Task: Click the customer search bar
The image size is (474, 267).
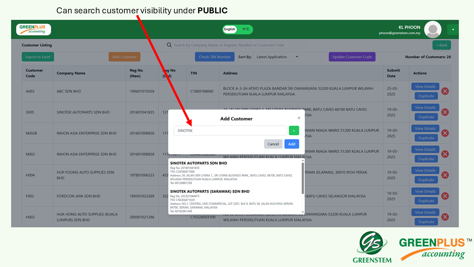Action: pos(236,45)
